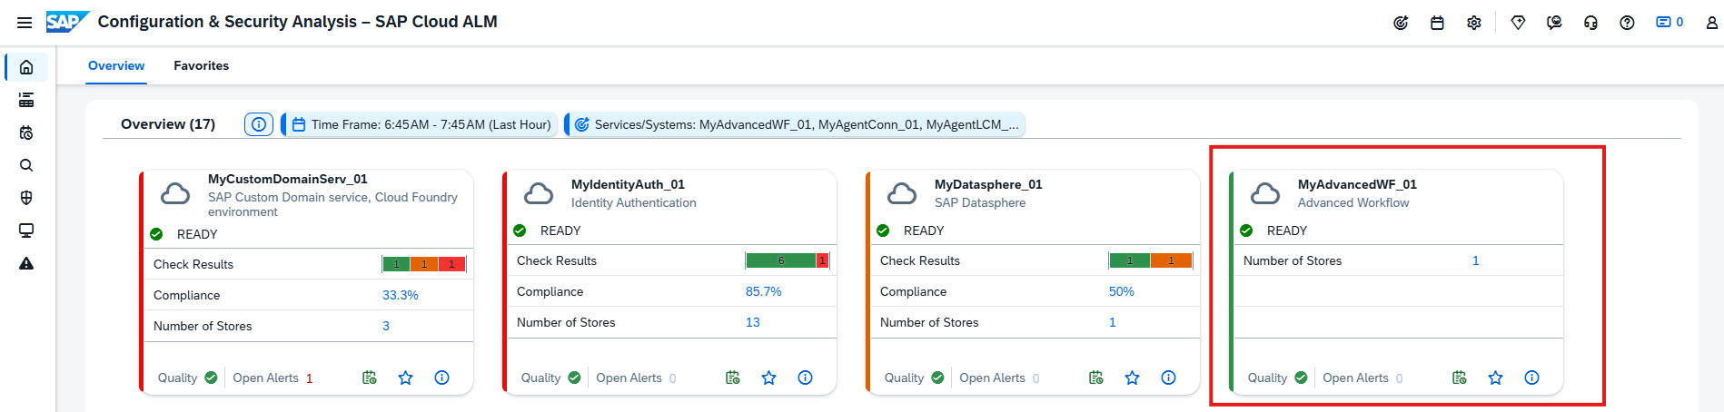
Task: Open settings gear in header
Action: click(x=1473, y=23)
